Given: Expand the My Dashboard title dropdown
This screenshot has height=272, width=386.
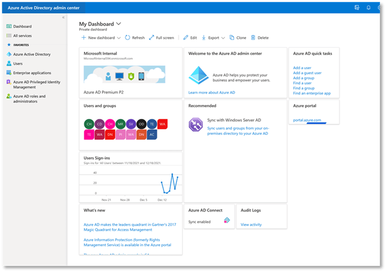Looking at the screenshot, I should 119,24.
